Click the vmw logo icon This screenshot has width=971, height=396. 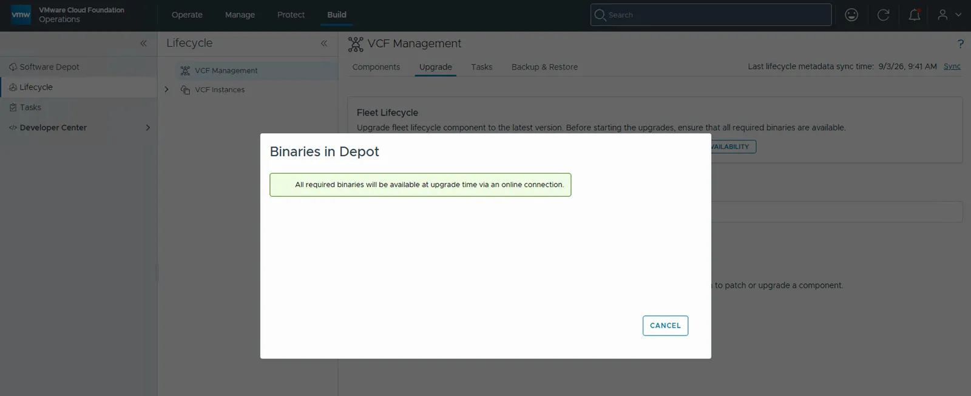21,15
